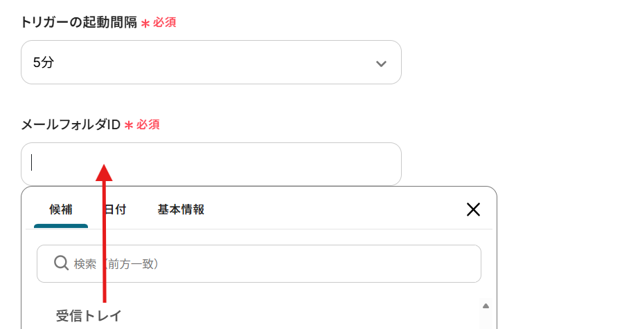Click the 5分 value text in the dropdown
Screen dimensions: 631x329
pyautogui.click(x=43, y=62)
